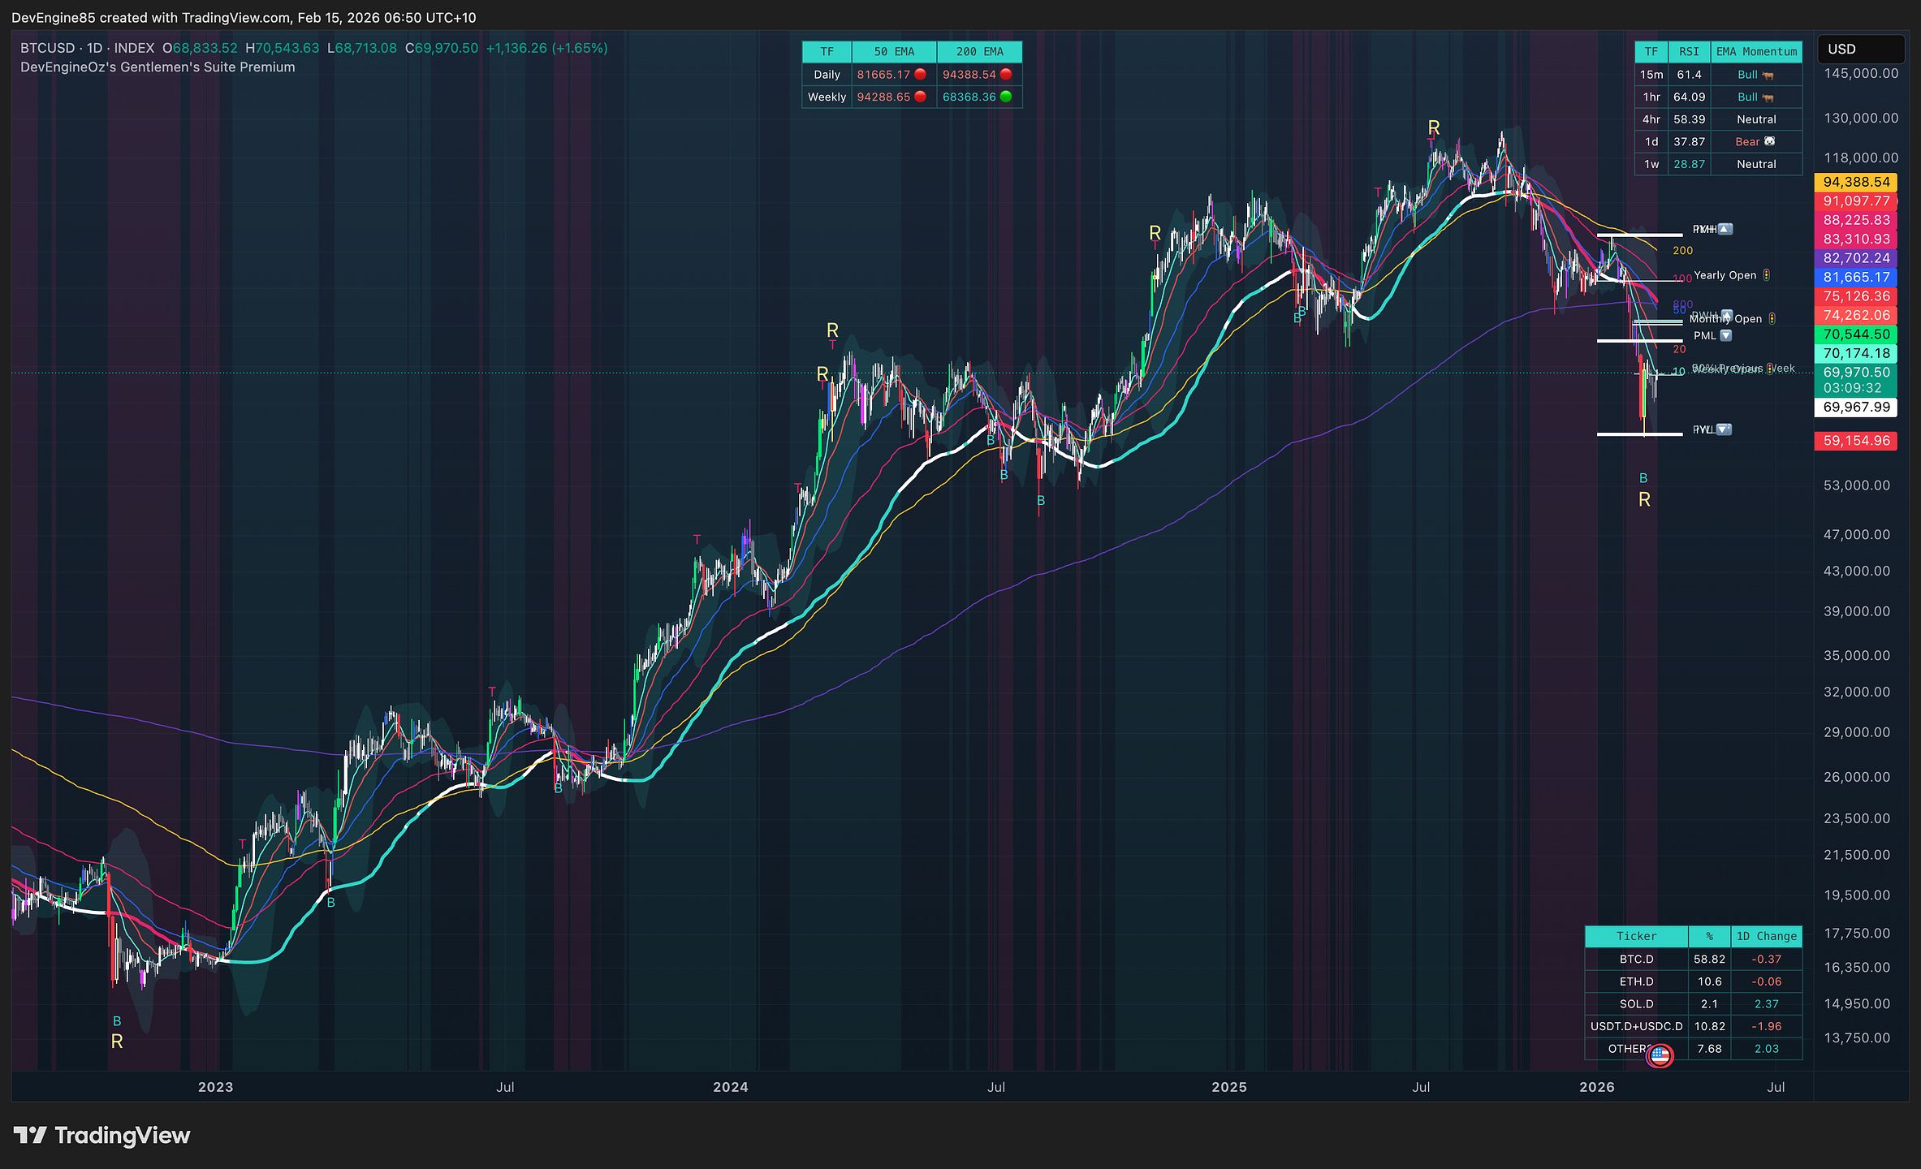Open the USD currency selector
The height and width of the screenshot is (1169, 1921).
[x=1860, y=49]
